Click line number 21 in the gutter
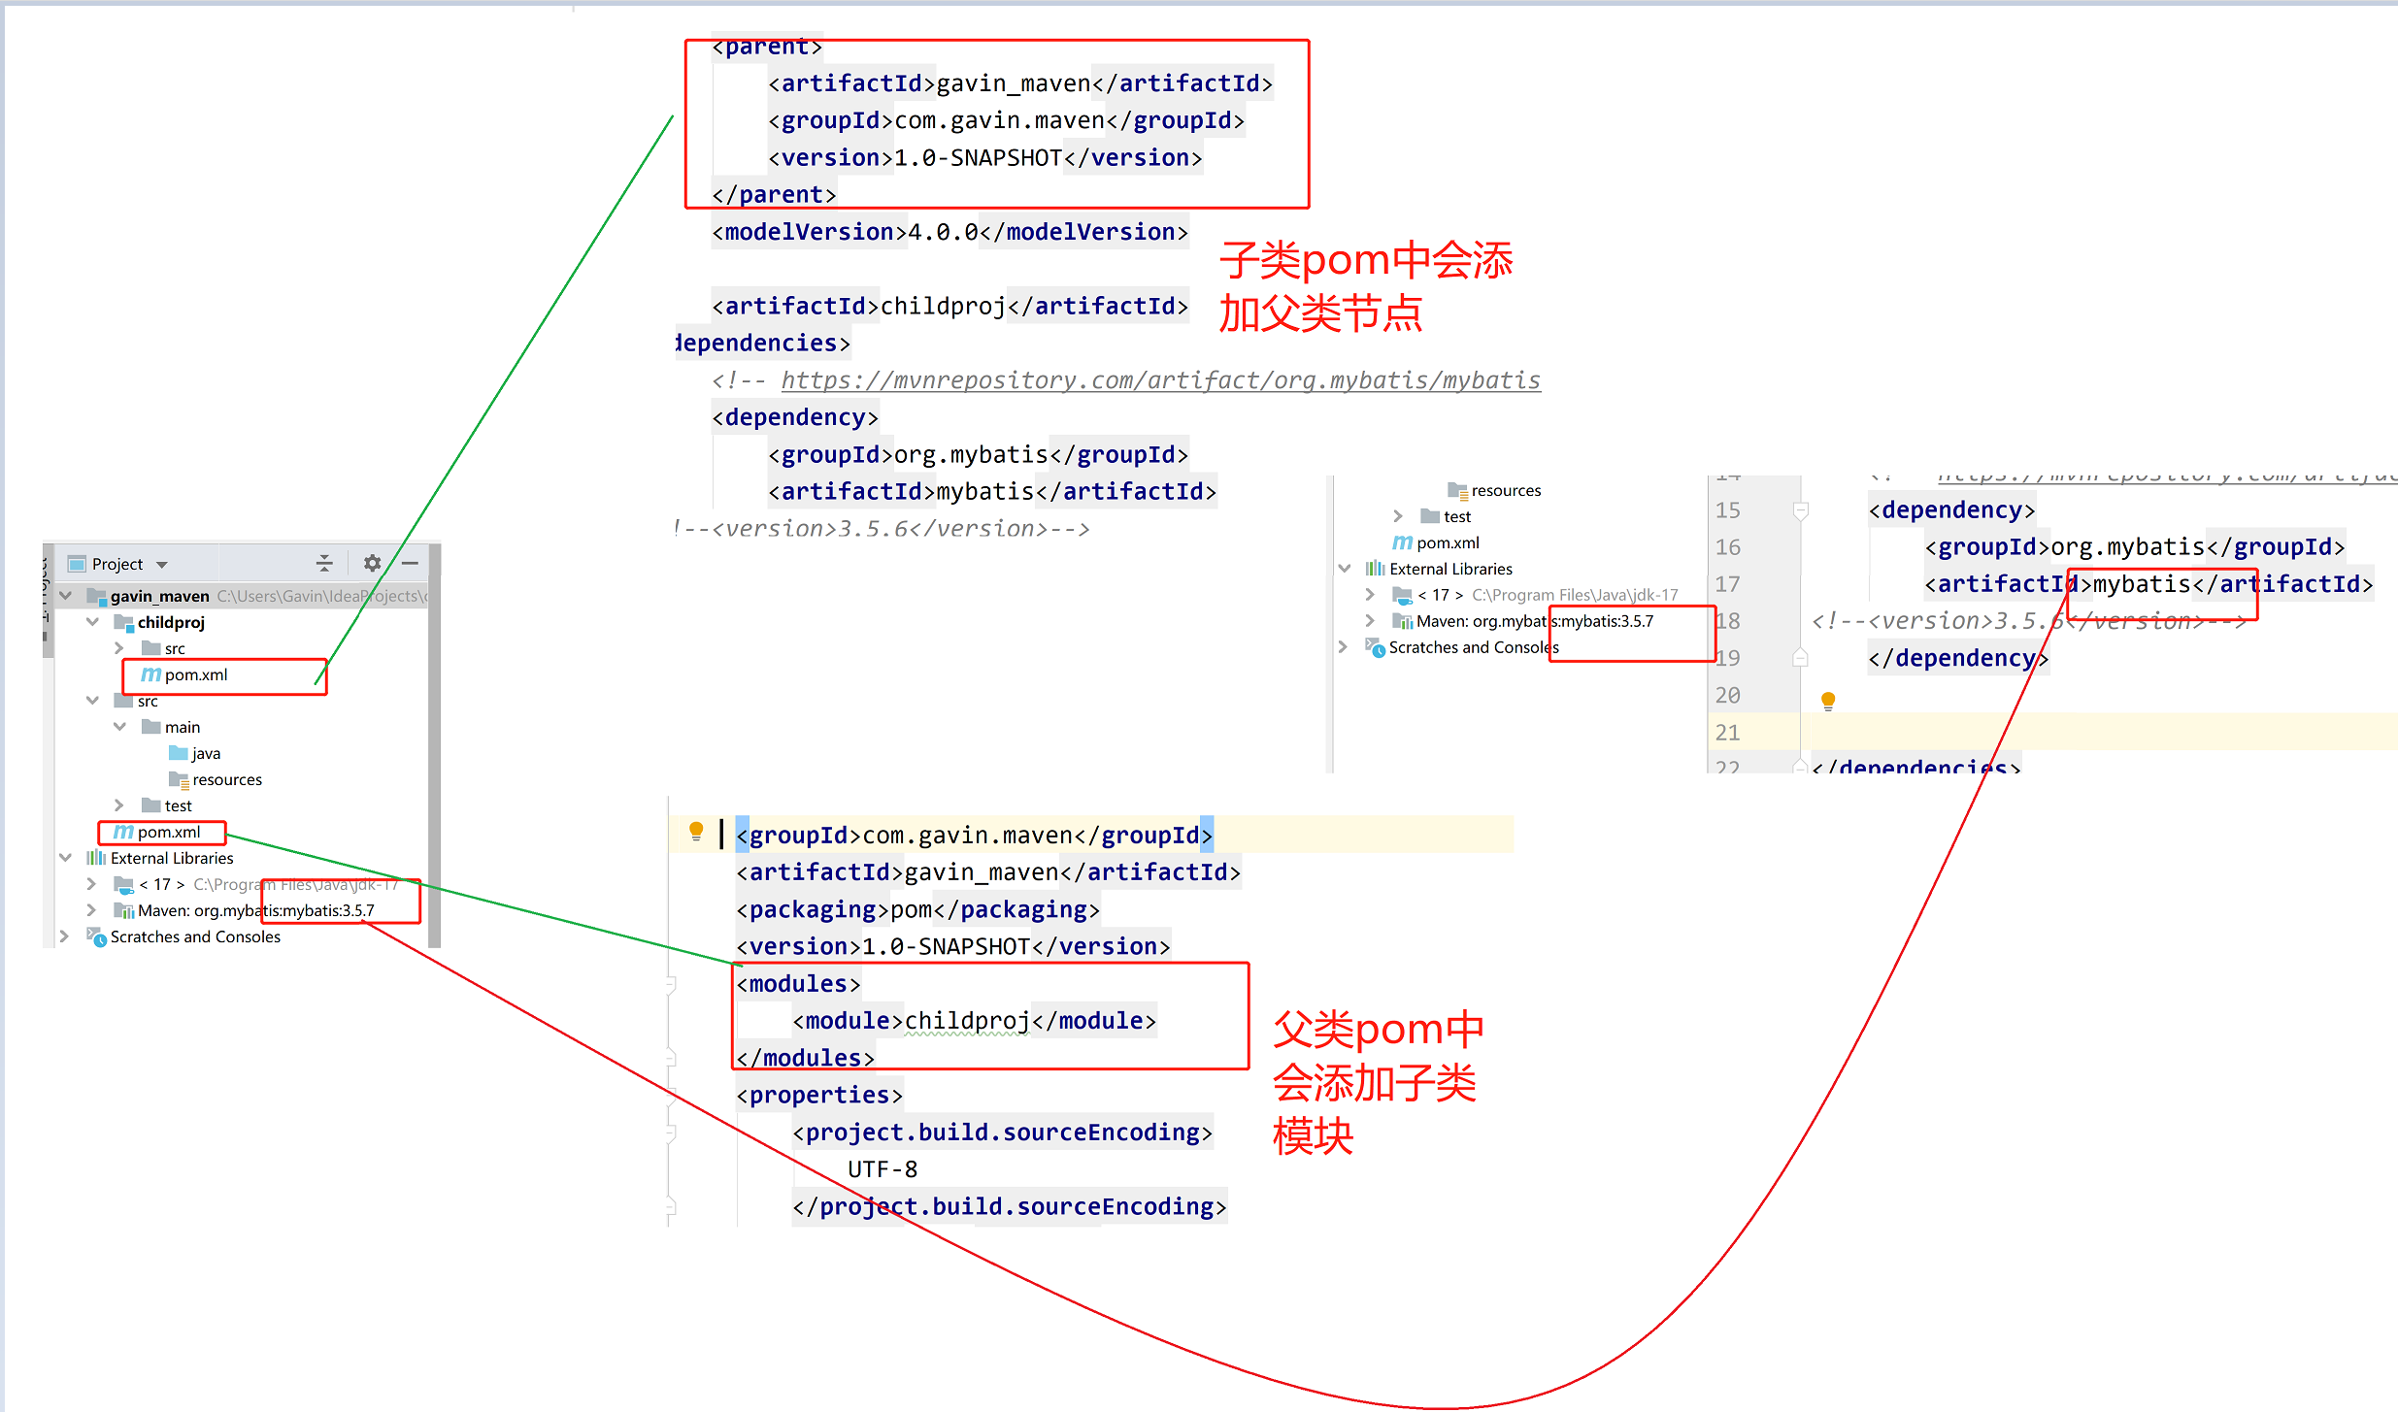The image size is (2398, 1412). click(x=1727, y=733)
